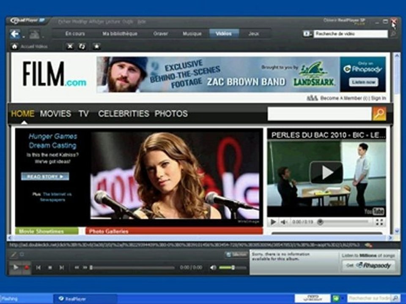Mute the YouTube video player
The image size is (406, 304).
tap(284, 222)
